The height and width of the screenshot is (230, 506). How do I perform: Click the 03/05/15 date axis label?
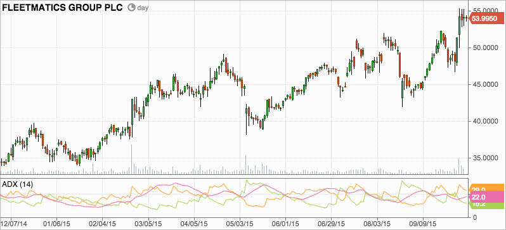pos(148,223)
